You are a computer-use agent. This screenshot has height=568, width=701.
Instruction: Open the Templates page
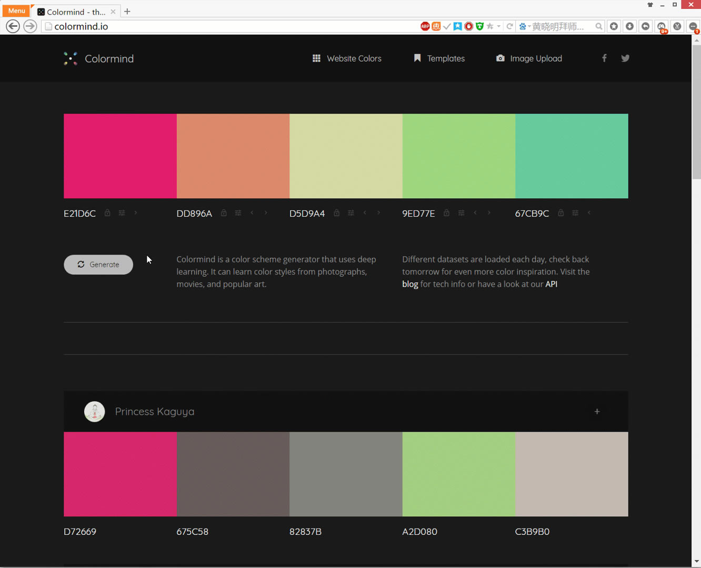[x=439, y=58]
